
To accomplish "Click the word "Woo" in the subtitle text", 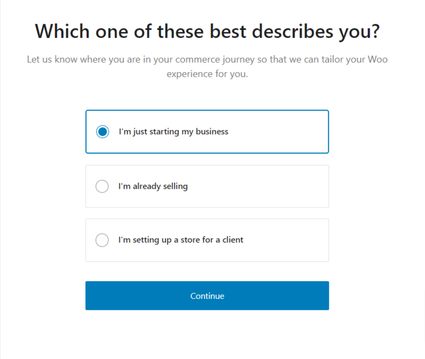I will point(377,59).
